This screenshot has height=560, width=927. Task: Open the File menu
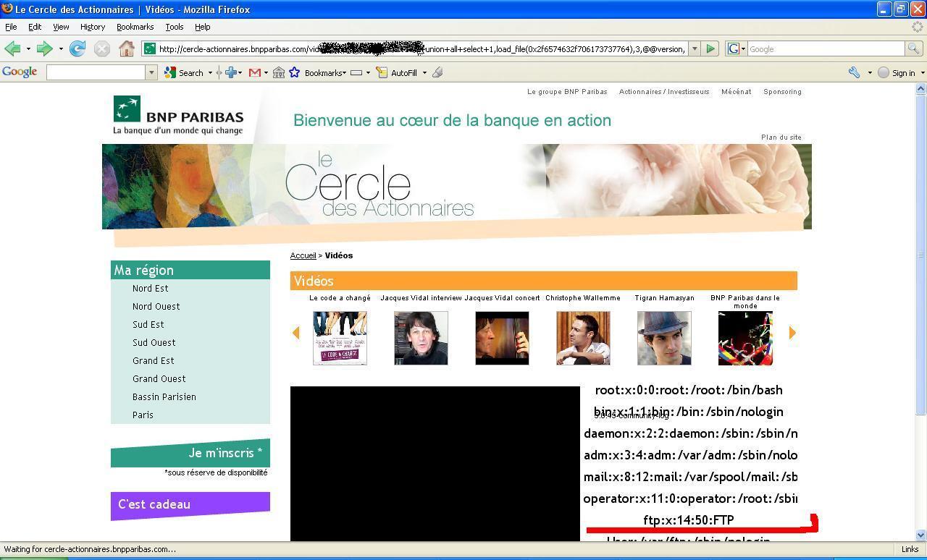[x=11, y=27]
